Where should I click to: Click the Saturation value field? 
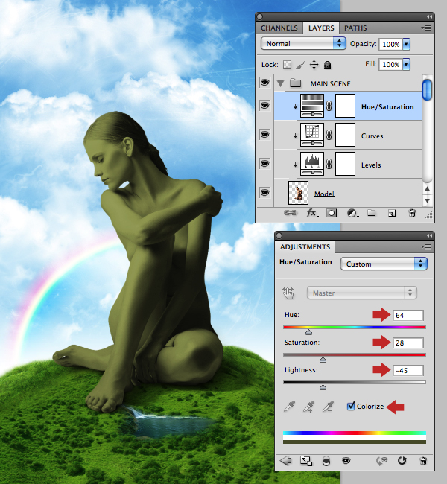coord(408,343)
